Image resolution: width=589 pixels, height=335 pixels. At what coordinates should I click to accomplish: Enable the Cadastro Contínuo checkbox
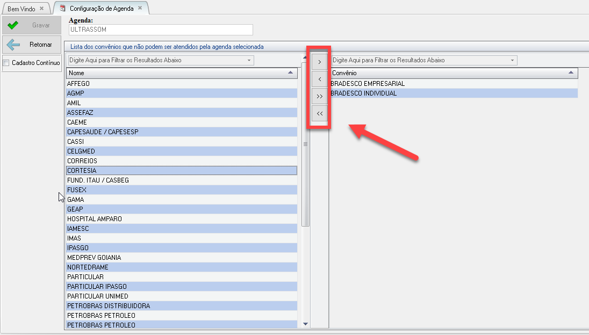(6, 63)
